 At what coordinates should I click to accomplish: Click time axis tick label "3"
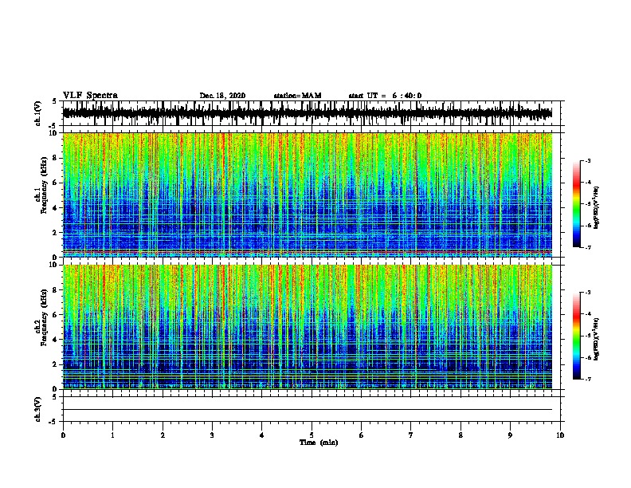(212, 435)
